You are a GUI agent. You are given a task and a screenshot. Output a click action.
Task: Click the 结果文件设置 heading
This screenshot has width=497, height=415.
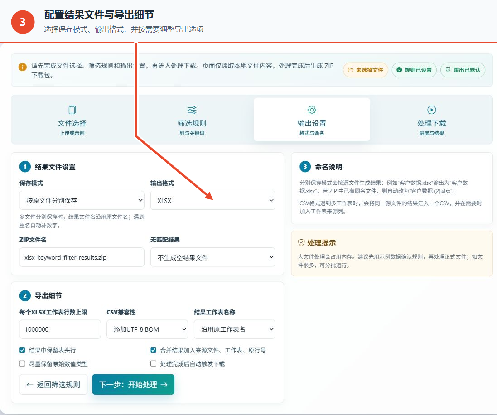[55, 167]
